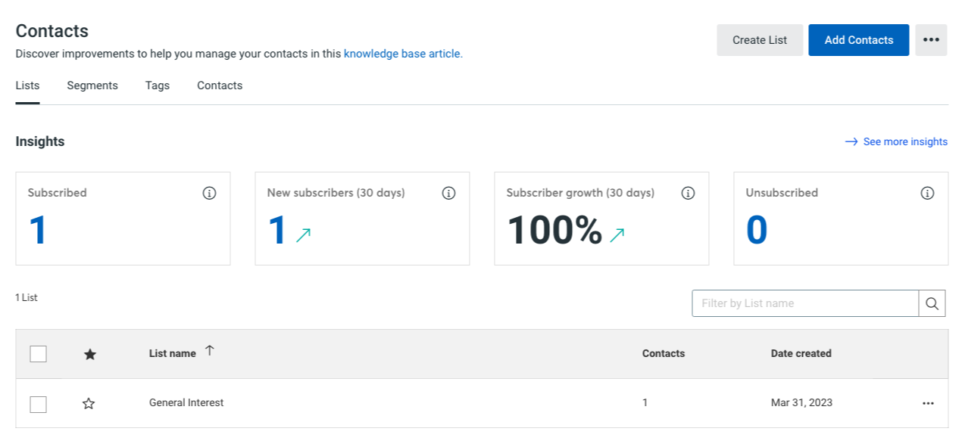Viewport: 965px width, 447px height.
Task: Open the top more-options ellipsis menu
Action: [931, 40]
